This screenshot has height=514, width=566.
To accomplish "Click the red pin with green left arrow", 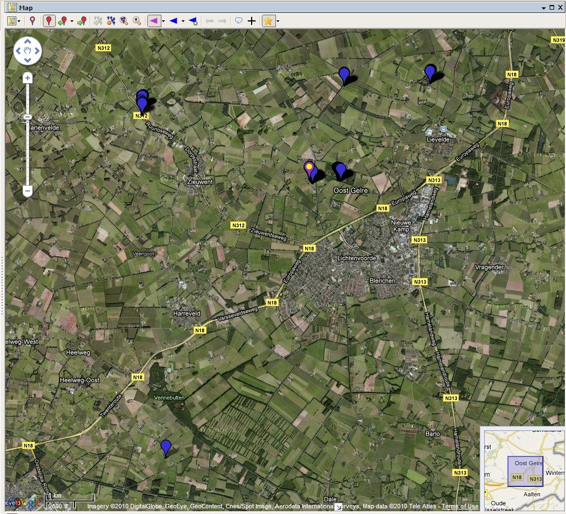I will (62, 21).
